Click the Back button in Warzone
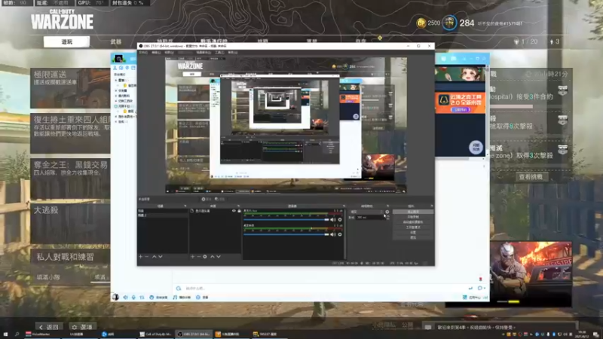 (49, 327)
